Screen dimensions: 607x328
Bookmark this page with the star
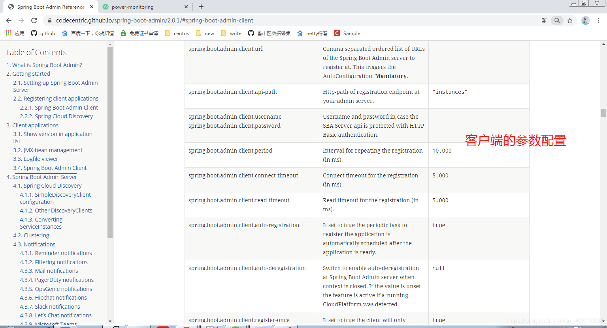(570, 20)
